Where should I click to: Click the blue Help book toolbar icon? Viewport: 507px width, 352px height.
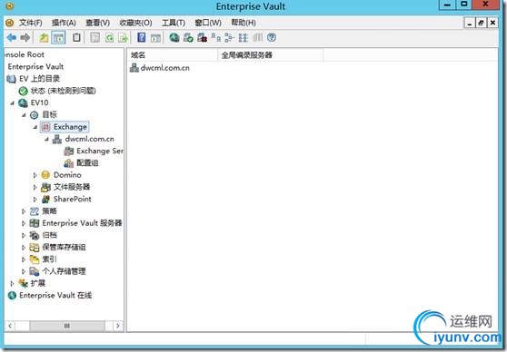[x=142, y=38]
